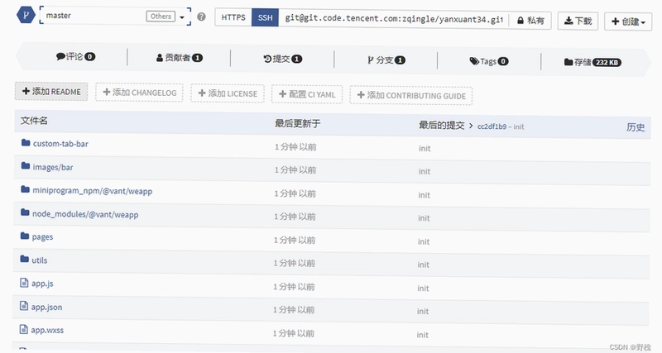The image size is (662, 353).
Task: Click the folder icon next to miniprogram_npm/@vant/weapp
Action: pyautogui.click(x=26, y=189)
